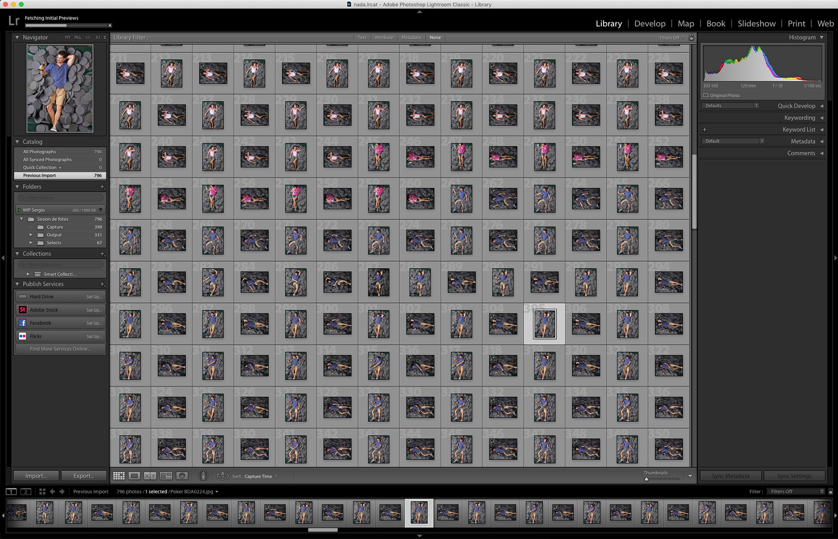Open Compare view (X|Y) icon
This screenshot has width=838, height=539.
pos(150,476)
